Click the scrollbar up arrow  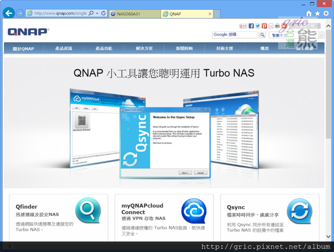328,26
